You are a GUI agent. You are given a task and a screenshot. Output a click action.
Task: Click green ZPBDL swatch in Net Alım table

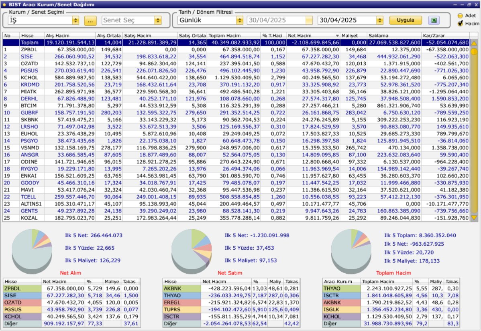22,289
